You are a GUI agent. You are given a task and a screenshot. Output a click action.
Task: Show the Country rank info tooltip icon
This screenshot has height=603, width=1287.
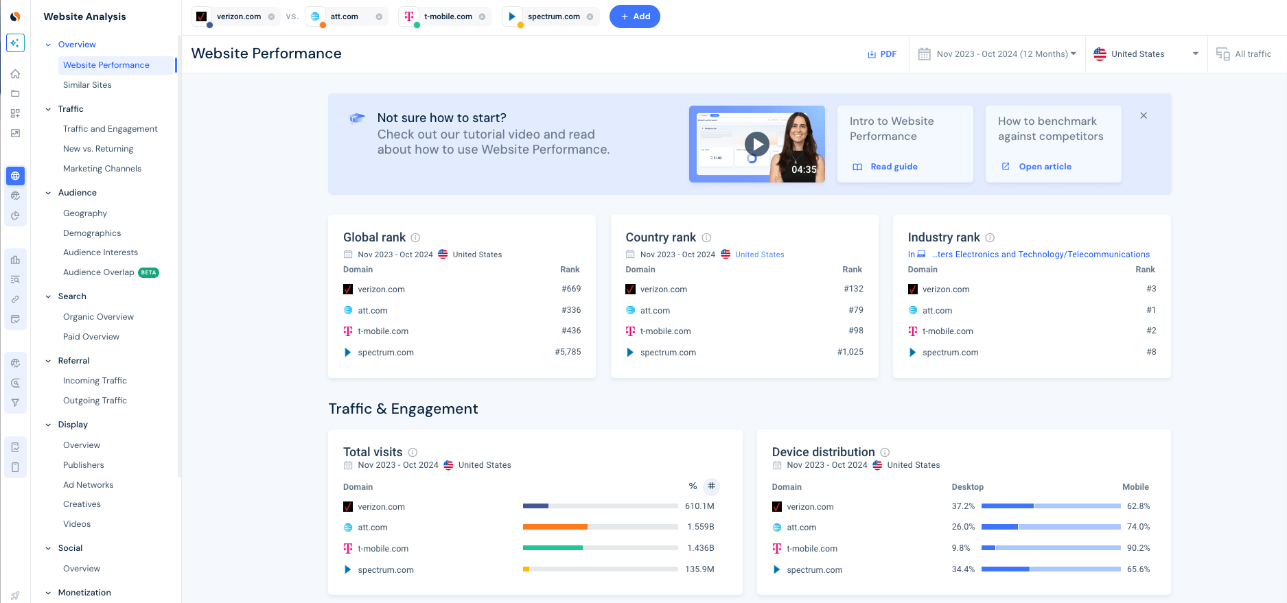coord(706,237)
